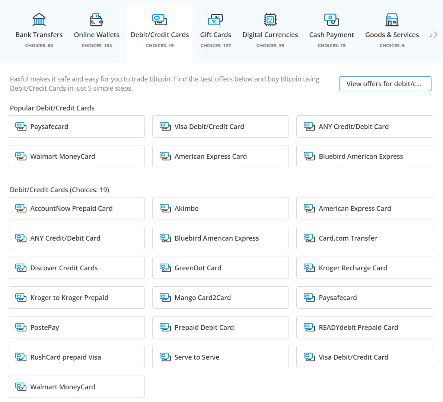The image size is (443, 402).
Task: Select American Express Card in the full list
Action: [x=365, y=208]
